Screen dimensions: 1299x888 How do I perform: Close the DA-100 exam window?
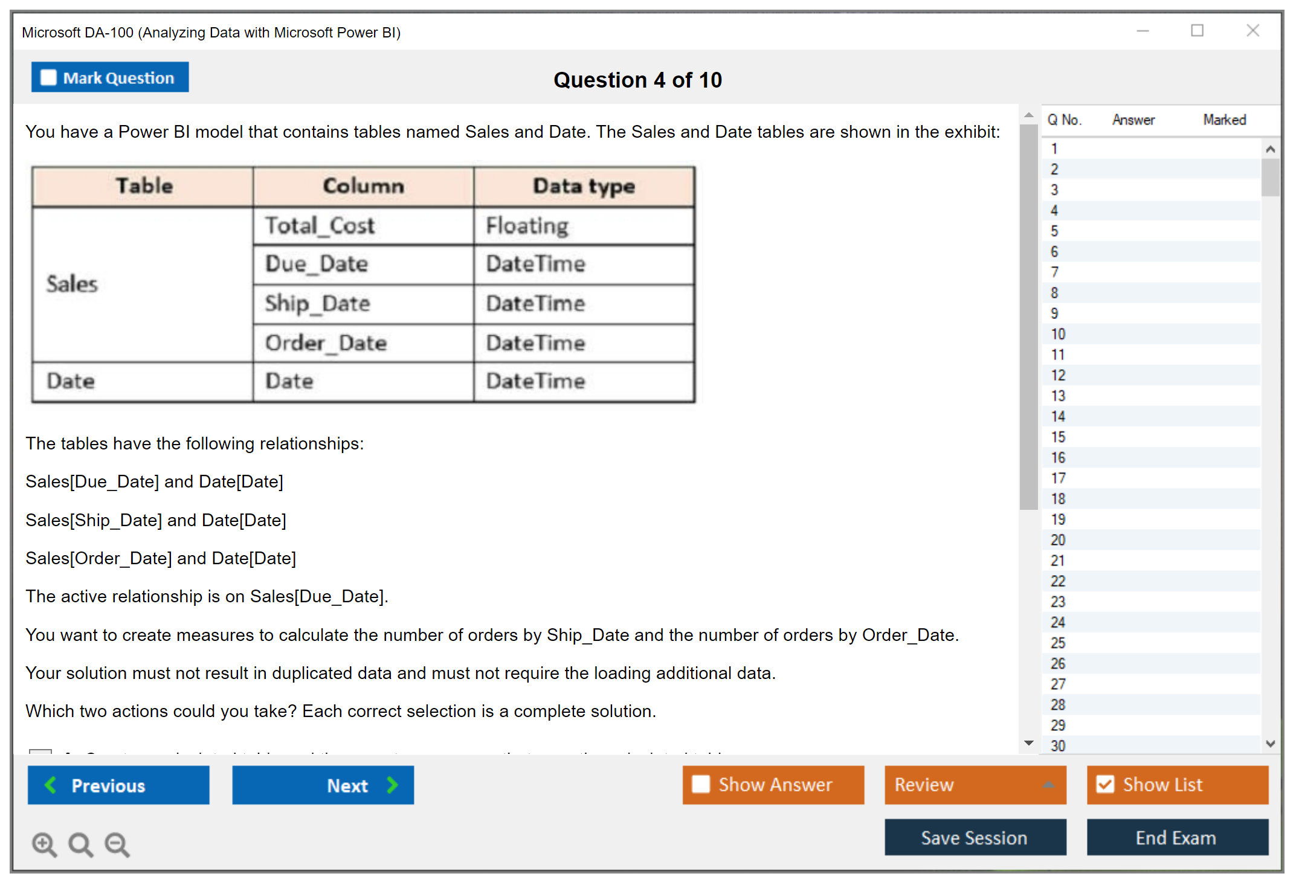pyautogui.click(x=1252, y=31)
